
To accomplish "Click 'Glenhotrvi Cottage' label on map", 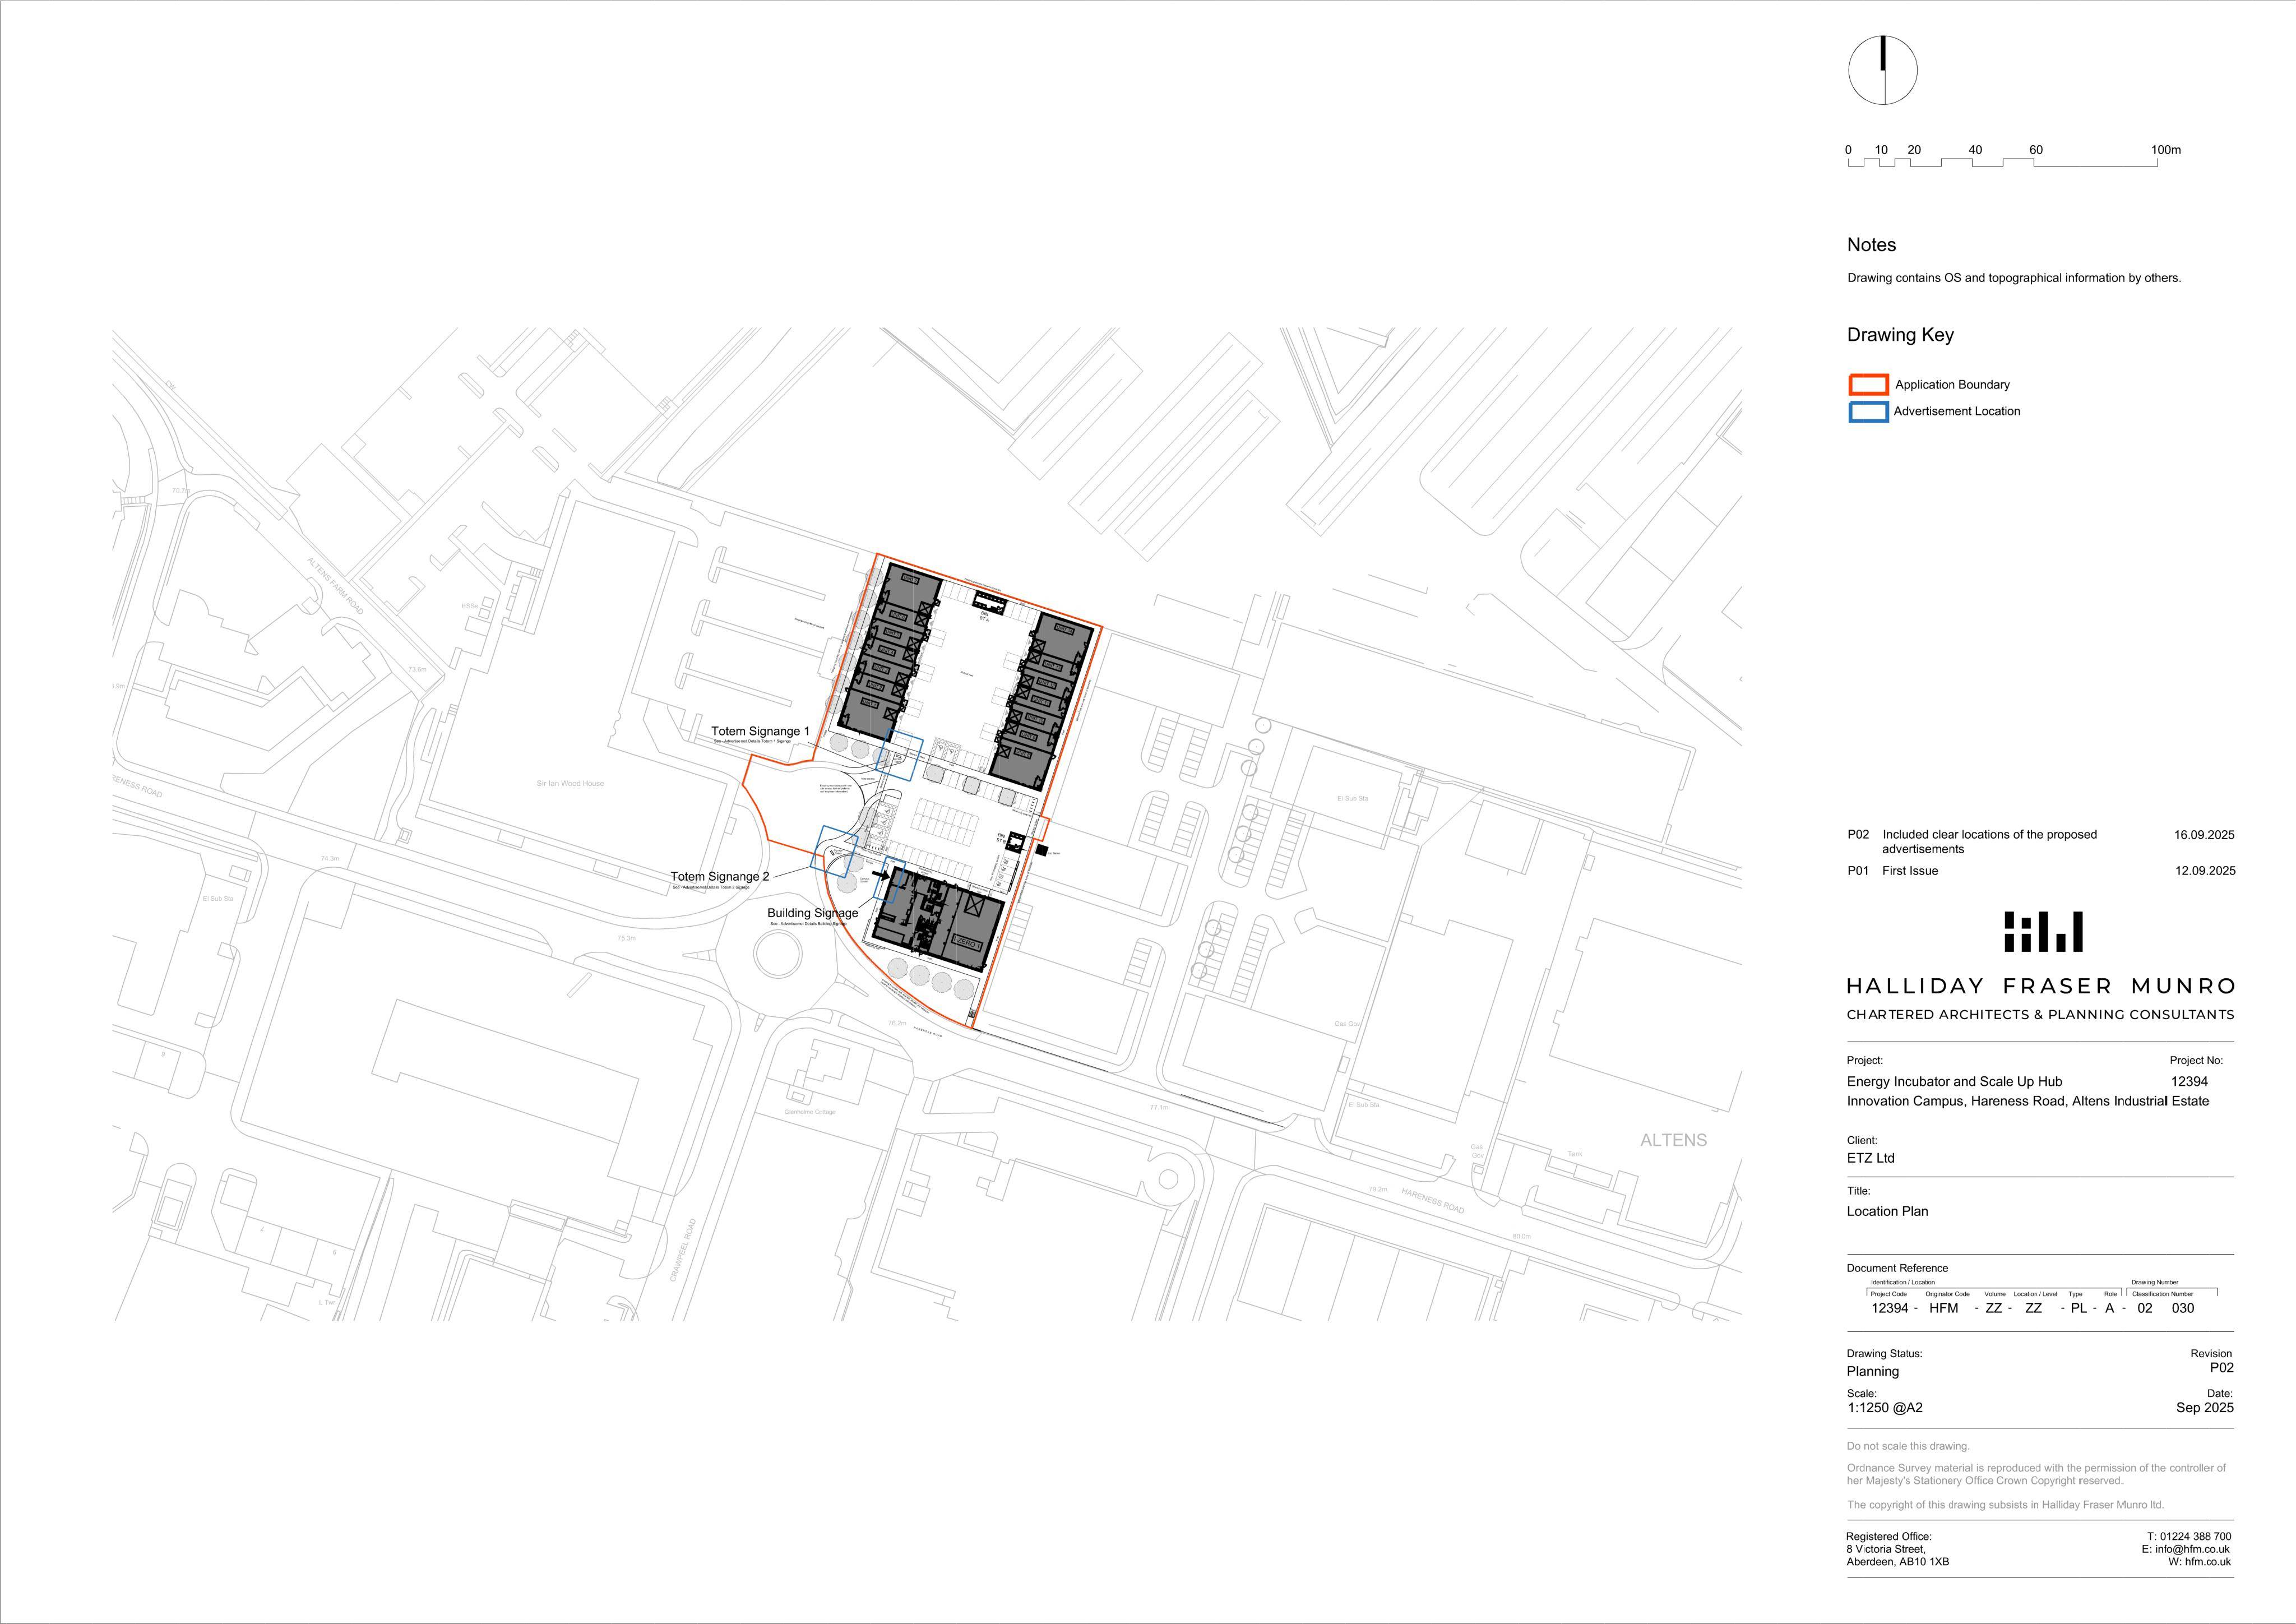I will (810, 1112).
